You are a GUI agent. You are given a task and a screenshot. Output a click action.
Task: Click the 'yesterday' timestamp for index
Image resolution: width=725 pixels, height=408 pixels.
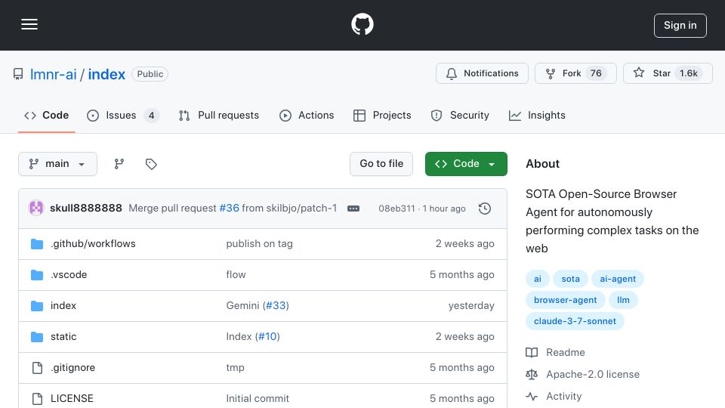click(471, 306)
